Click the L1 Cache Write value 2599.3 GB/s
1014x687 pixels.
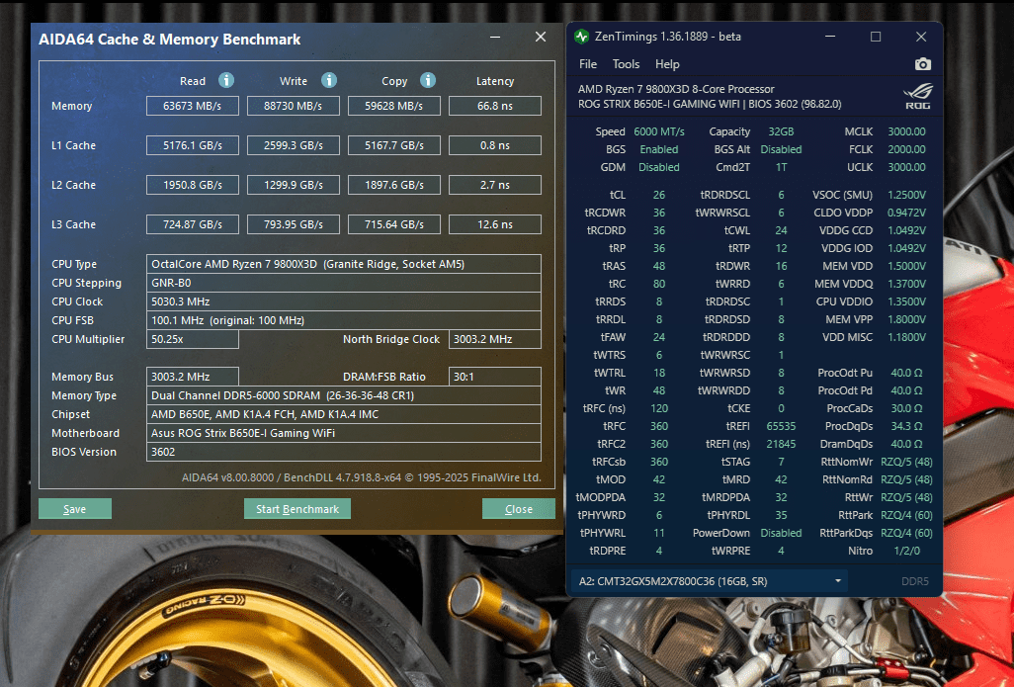coord(294,145)
